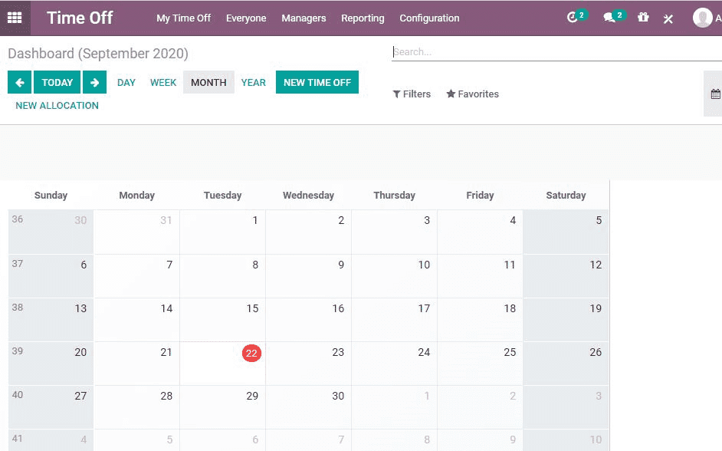Select Wednesday September 16 cell

click(x=309, y=320)
